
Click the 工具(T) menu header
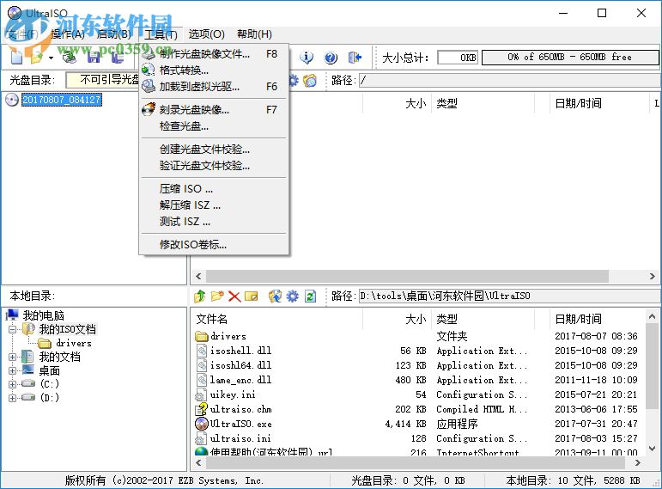[x=161, y=34]
